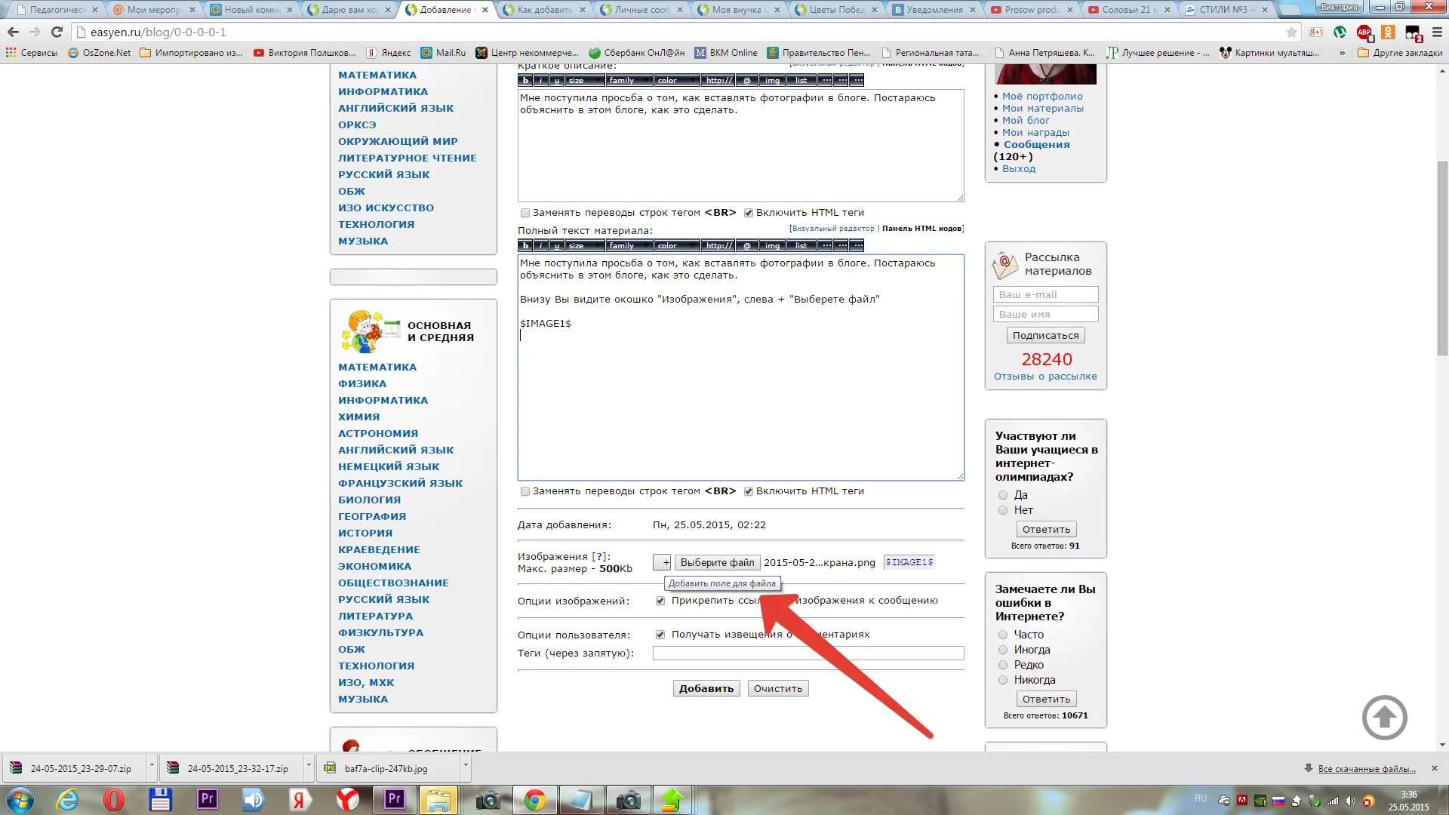Open Adblock Plus extension icon

(1364, 32)
